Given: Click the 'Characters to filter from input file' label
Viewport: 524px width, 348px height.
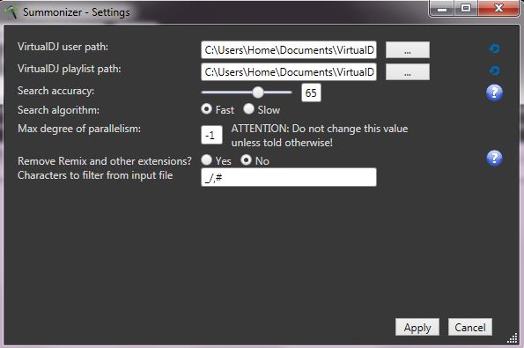Looking at the screenshot, I should pos(95,175).
